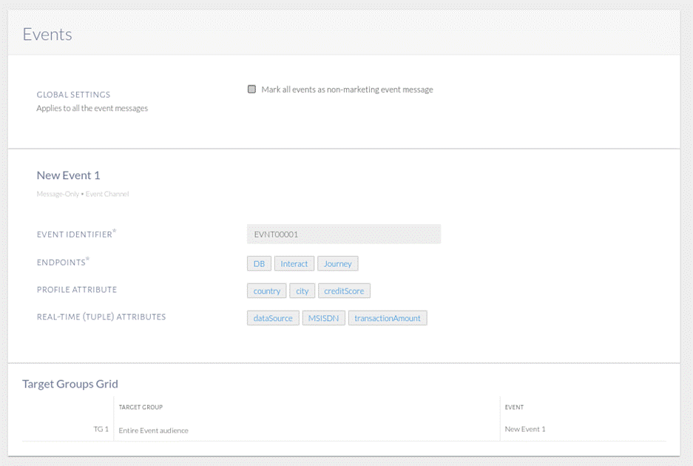Select the country profile attribute tag
This screenshot has height=466, width=693.
click(266, 291)
